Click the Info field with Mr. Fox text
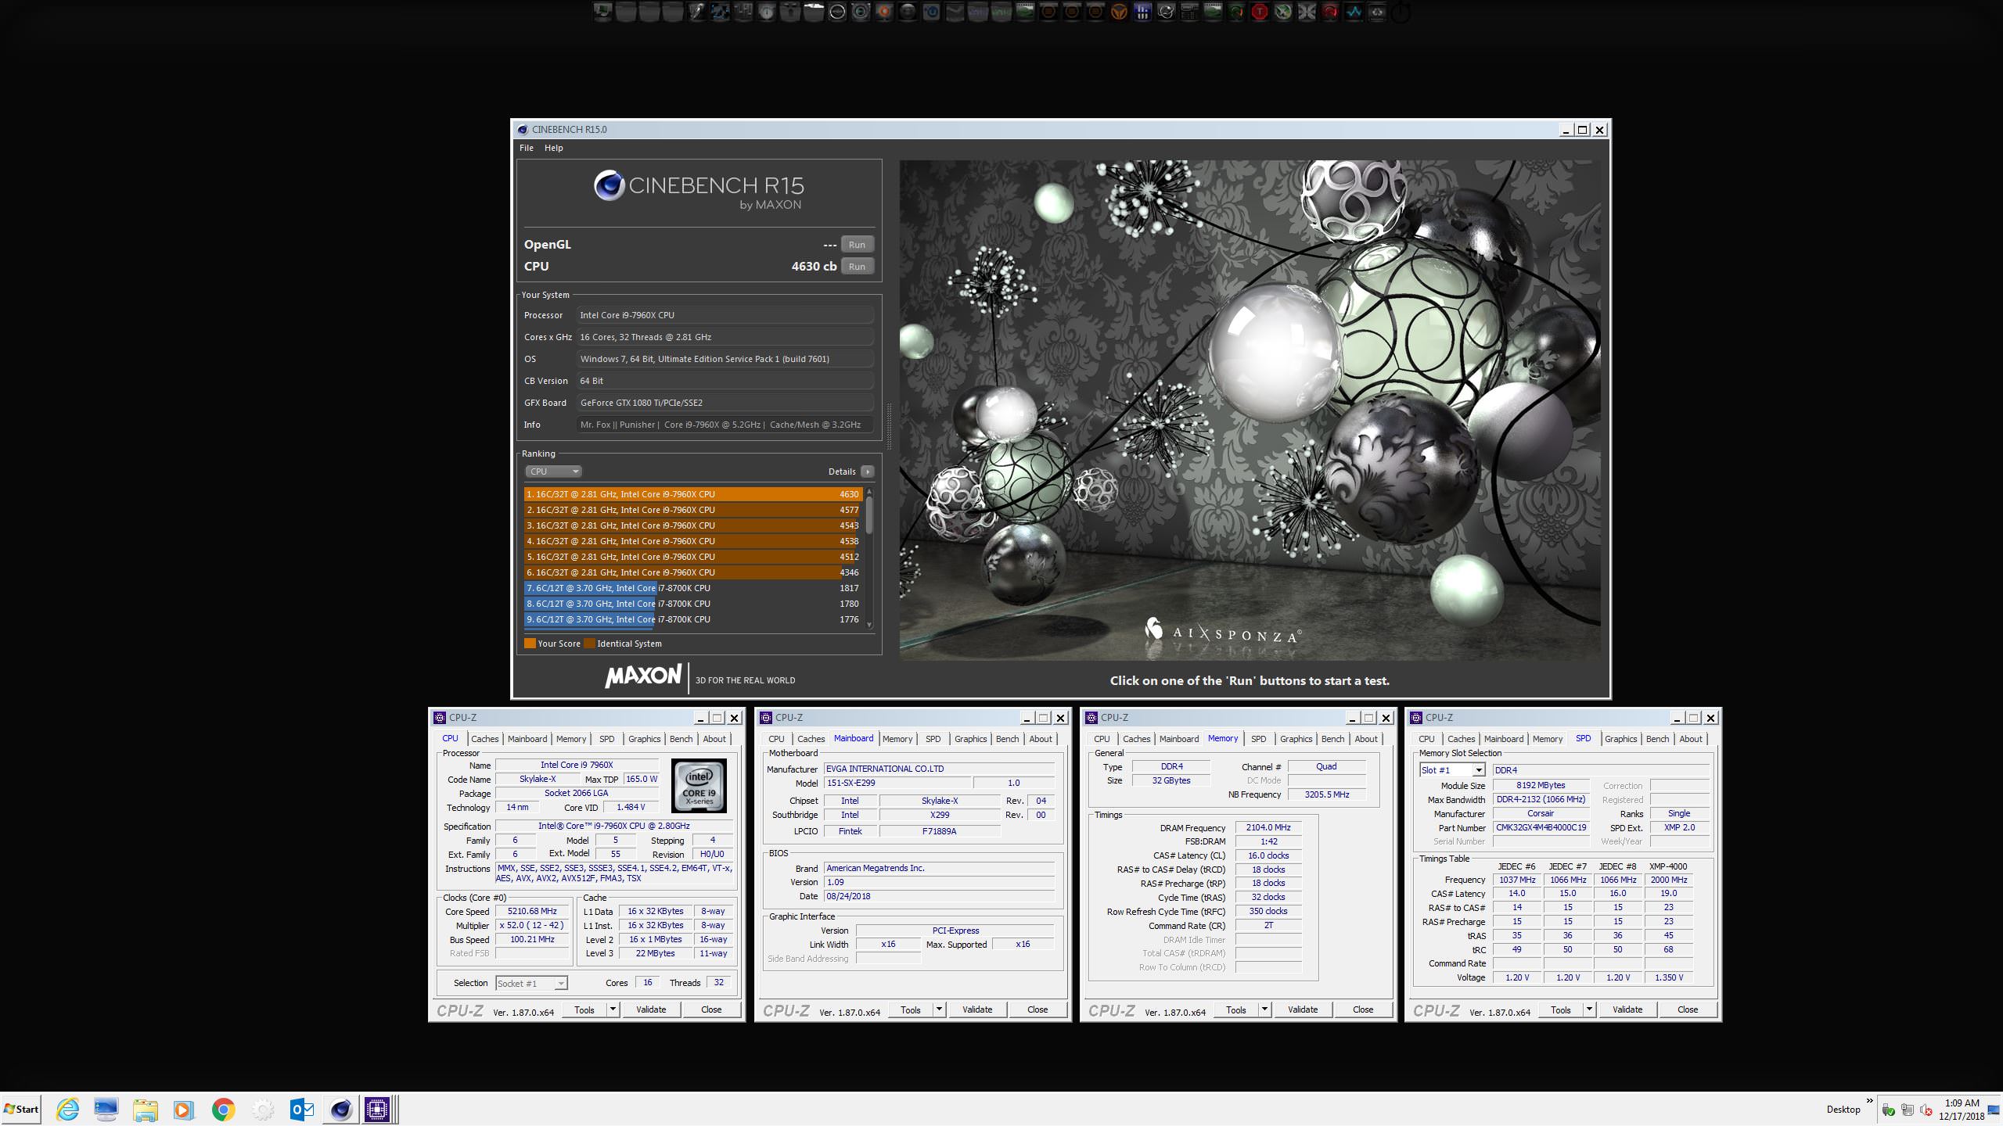 pos(725,425)
